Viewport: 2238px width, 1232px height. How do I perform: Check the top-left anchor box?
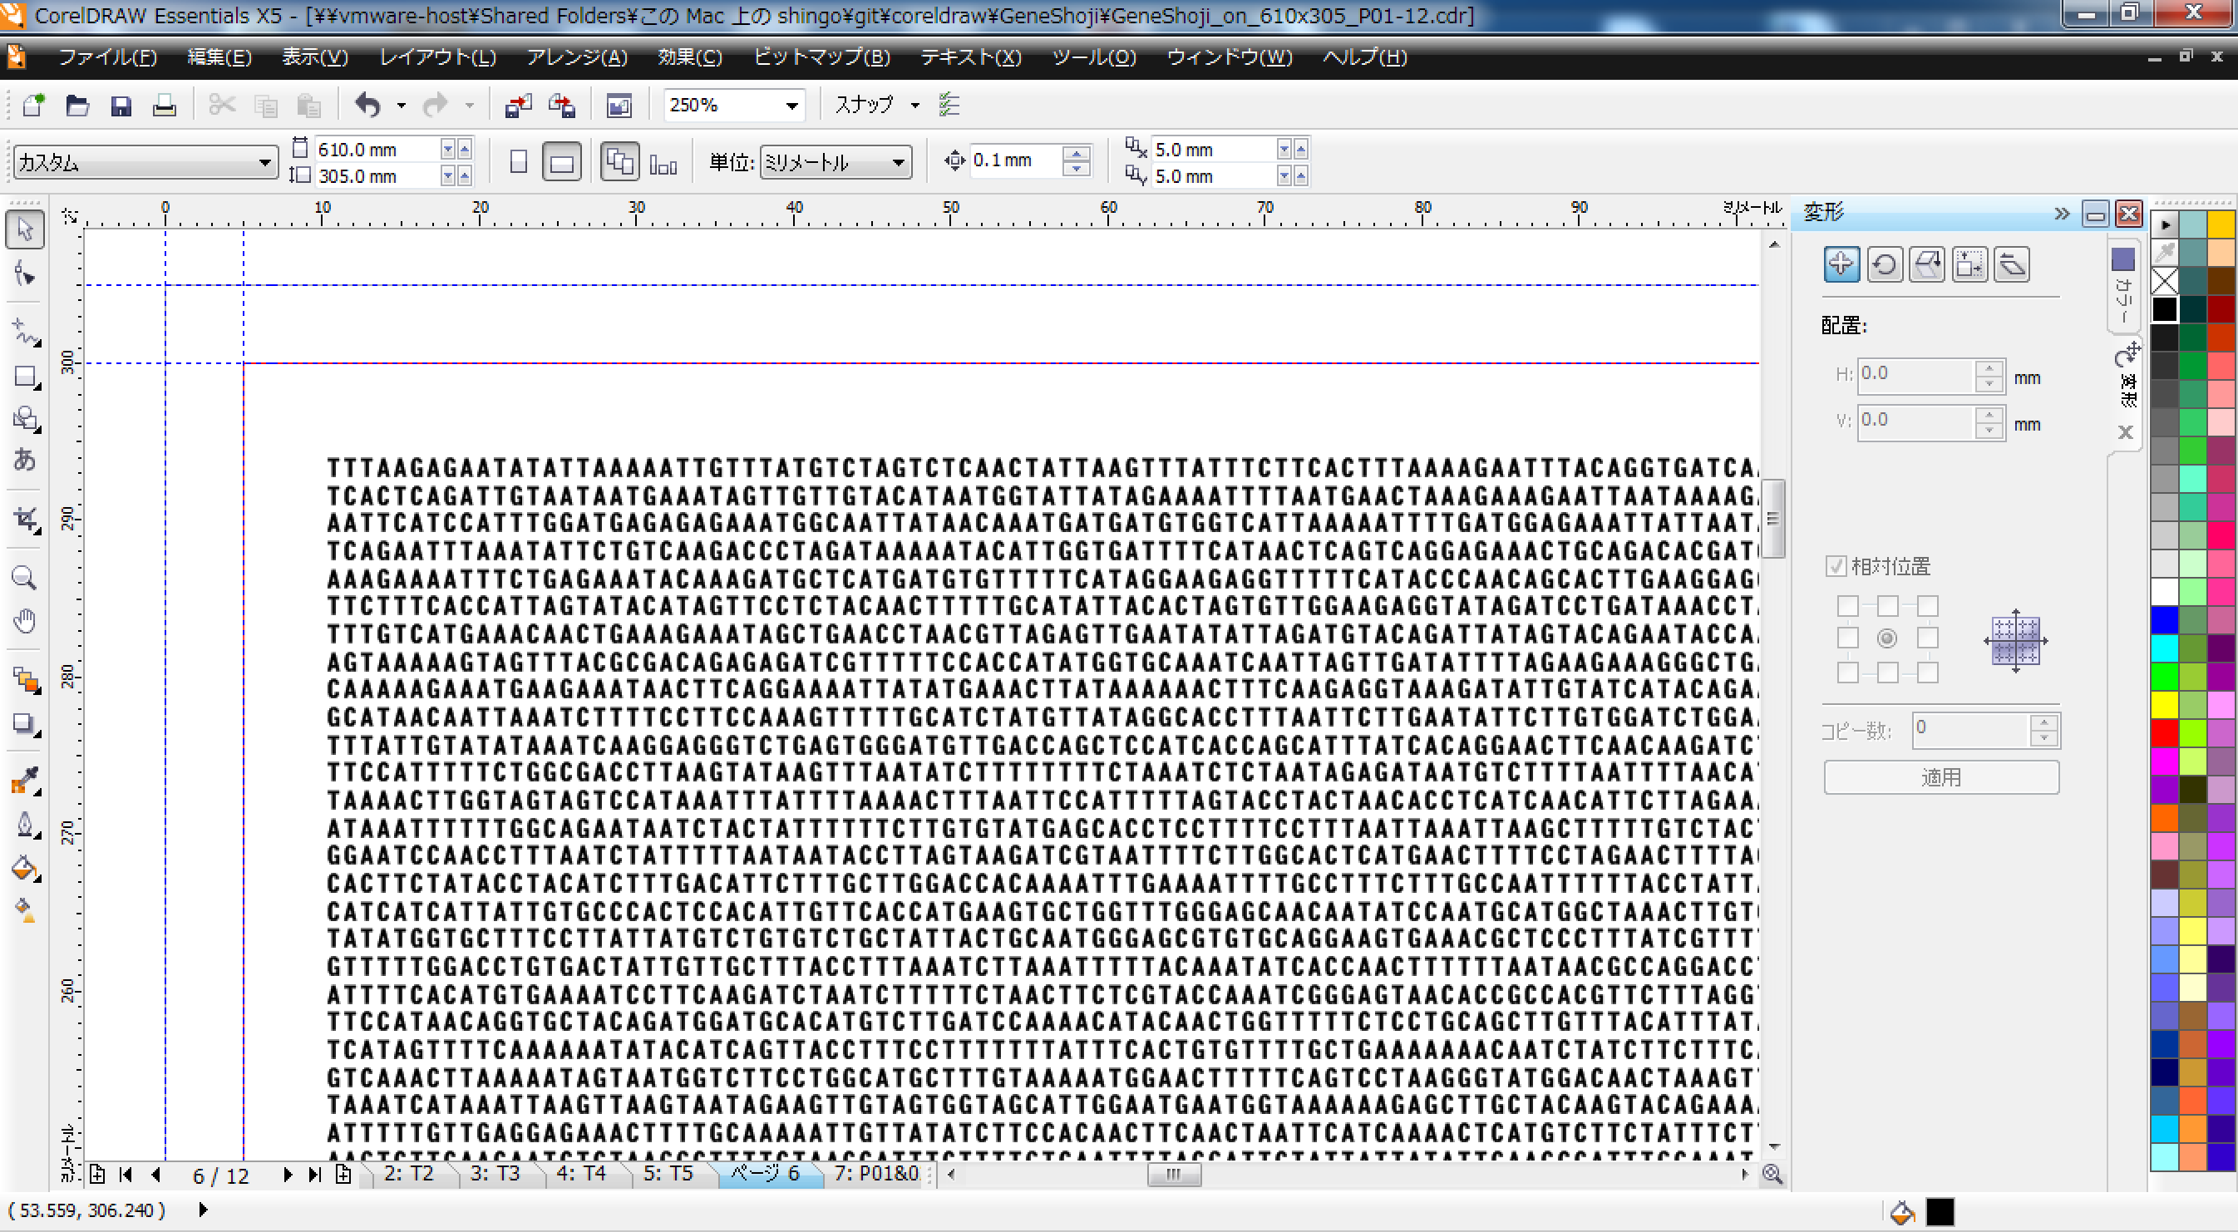click(1847, 605)
